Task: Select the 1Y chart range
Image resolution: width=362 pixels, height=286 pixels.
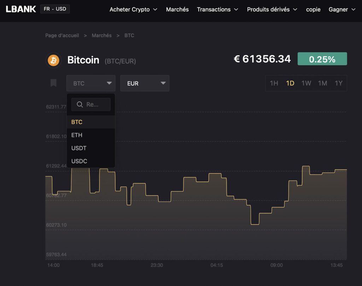Action: click(x=338, y=83)
